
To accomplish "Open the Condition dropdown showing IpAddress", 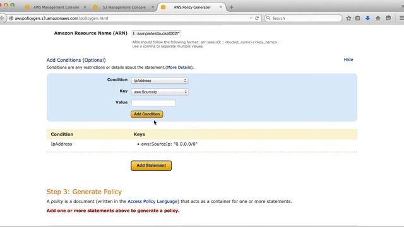I will [160, 81].
